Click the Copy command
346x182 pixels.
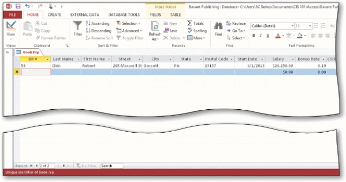tap(42, 30)
